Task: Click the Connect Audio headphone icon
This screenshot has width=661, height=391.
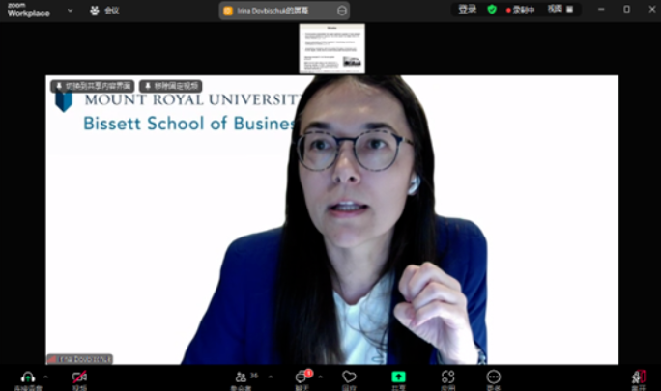Action: pos(27,377)
